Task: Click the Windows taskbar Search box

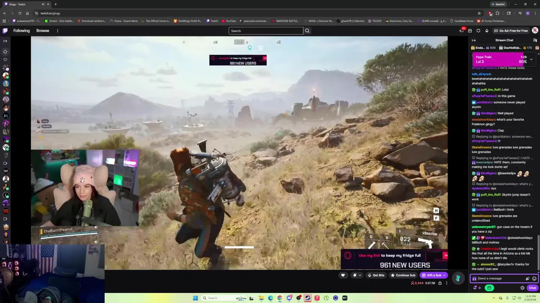Action: tap(224, 298)
